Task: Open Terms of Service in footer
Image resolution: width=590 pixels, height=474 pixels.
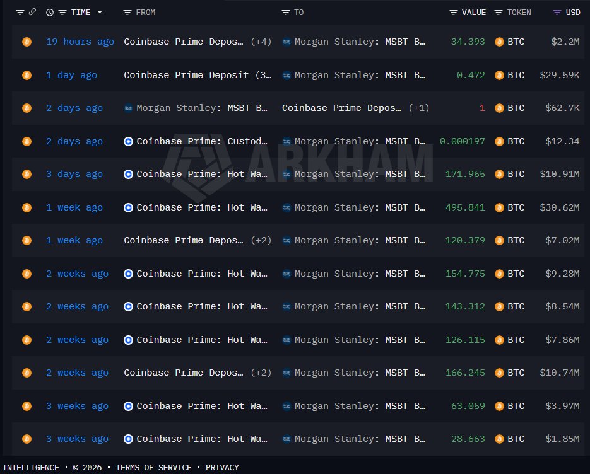Action: point(153,468)
